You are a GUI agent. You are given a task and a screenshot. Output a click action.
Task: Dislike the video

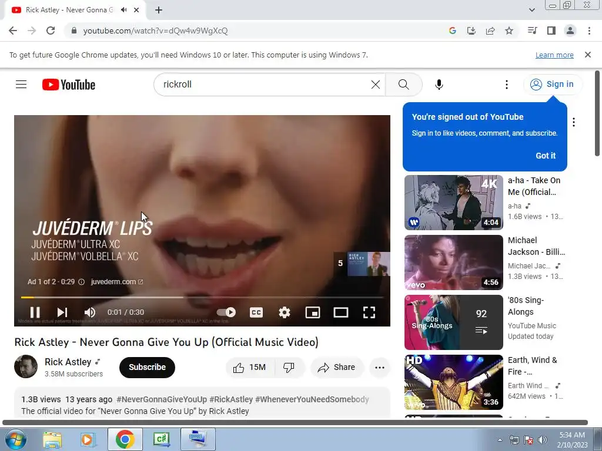tap(289, 368)
